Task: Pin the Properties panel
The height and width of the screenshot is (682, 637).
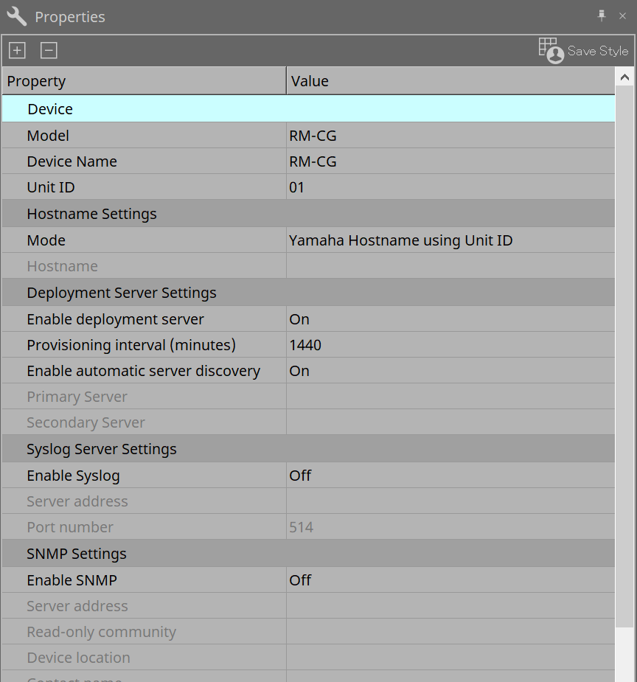Action: pos(602,15)
